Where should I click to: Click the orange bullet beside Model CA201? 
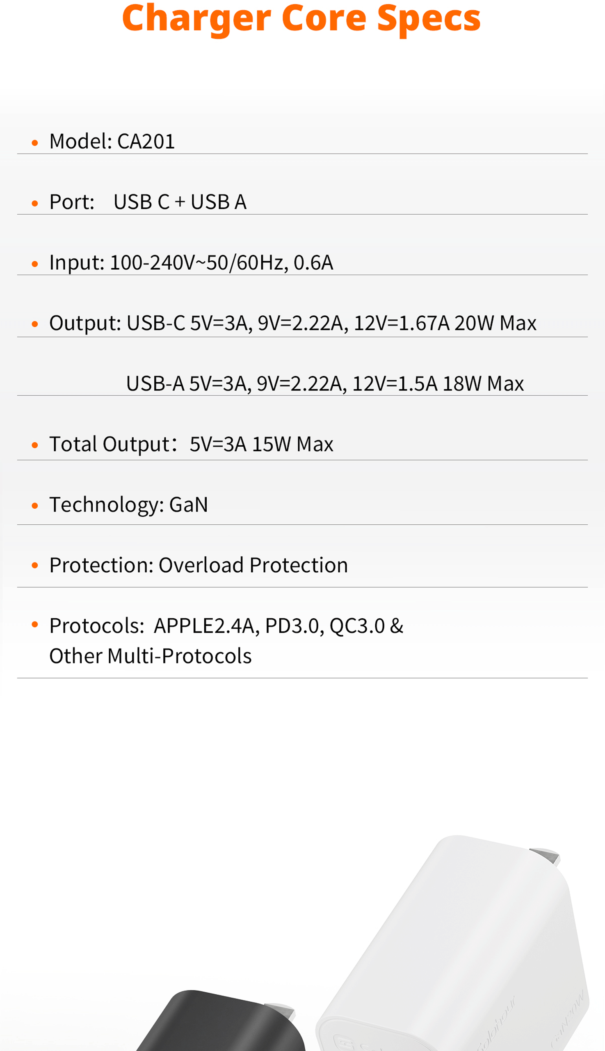35,143
